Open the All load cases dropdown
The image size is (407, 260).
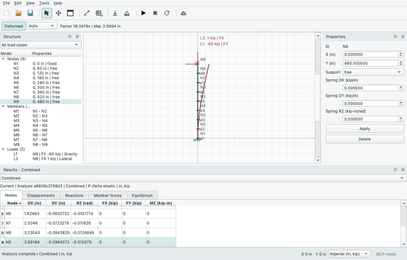point(41,45)
